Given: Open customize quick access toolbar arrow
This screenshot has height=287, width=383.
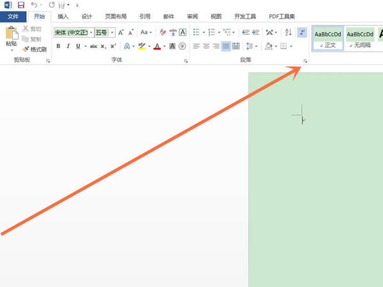Looking at the screenshot, I should tap(77, 5).
